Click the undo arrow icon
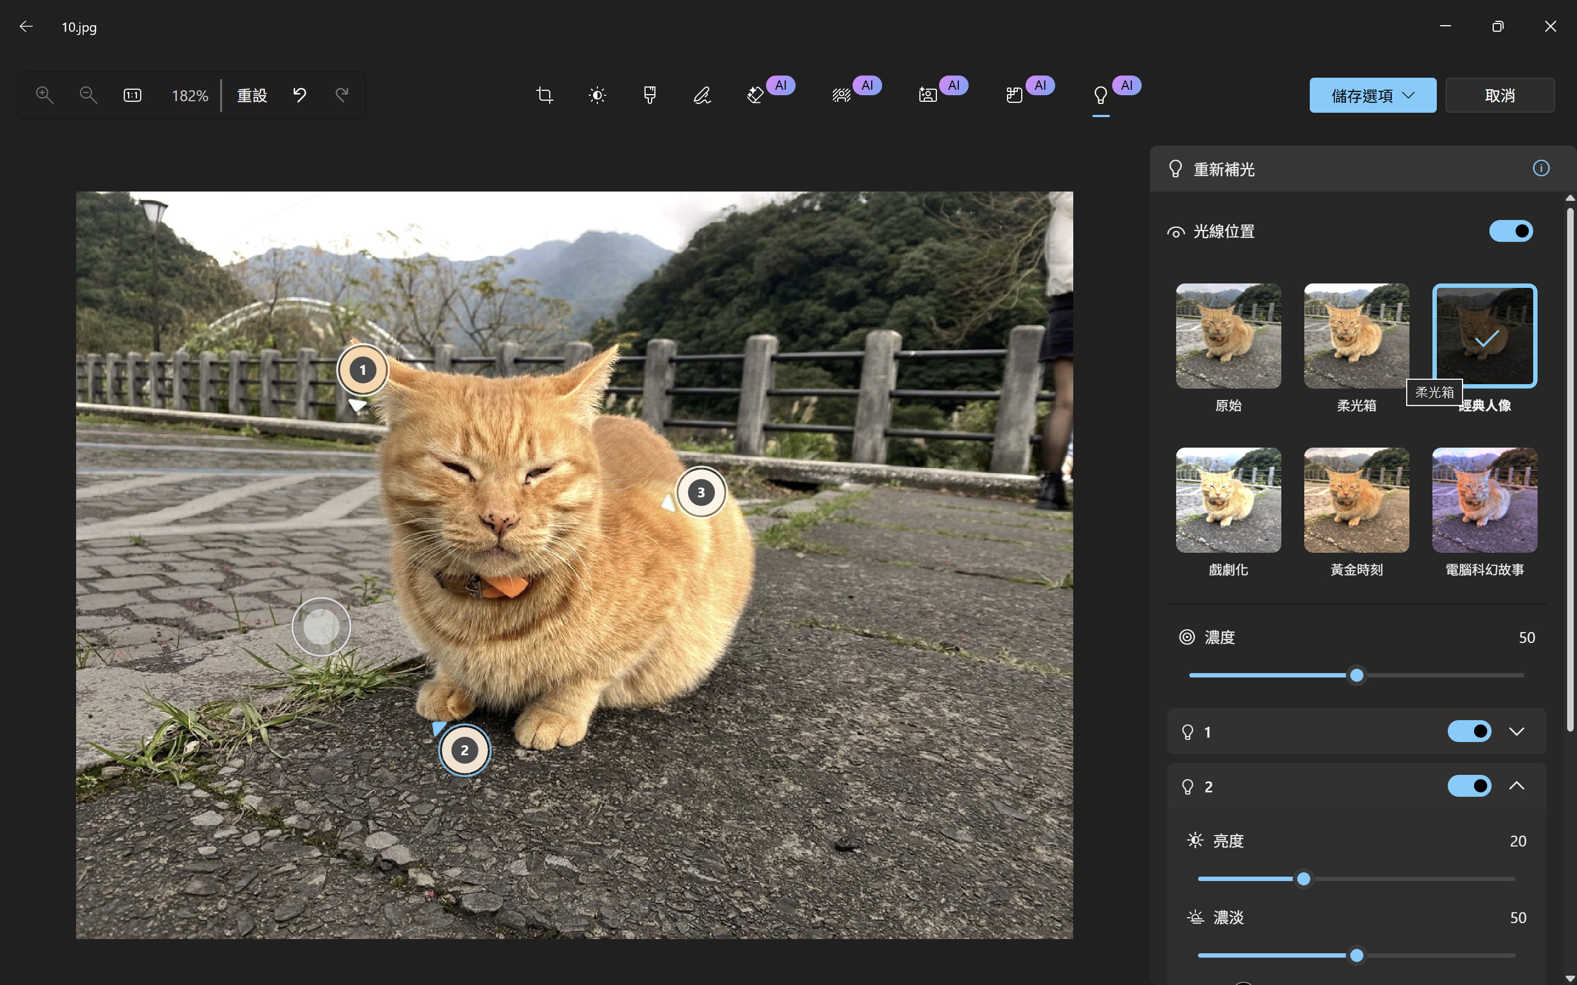This screenshot has width=1577, height=985. (x=300, y=96)
